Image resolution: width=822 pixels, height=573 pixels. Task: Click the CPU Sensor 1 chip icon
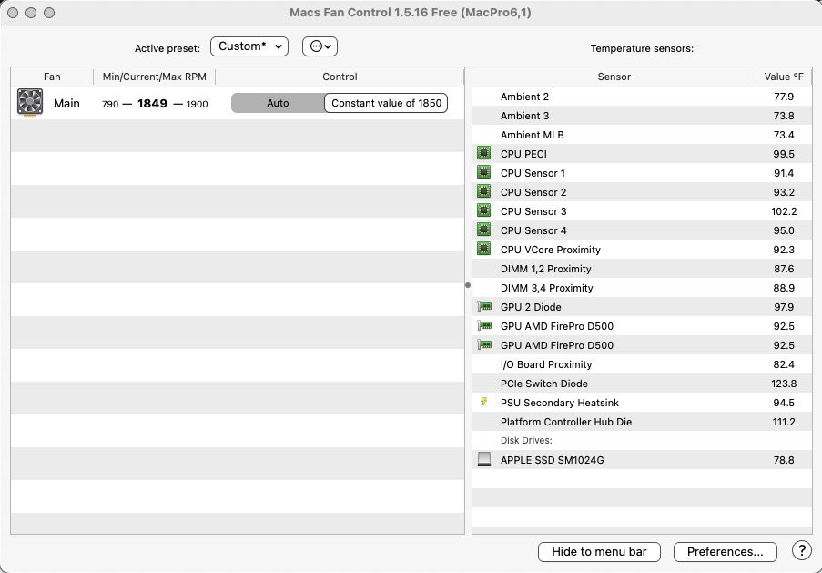484,172
